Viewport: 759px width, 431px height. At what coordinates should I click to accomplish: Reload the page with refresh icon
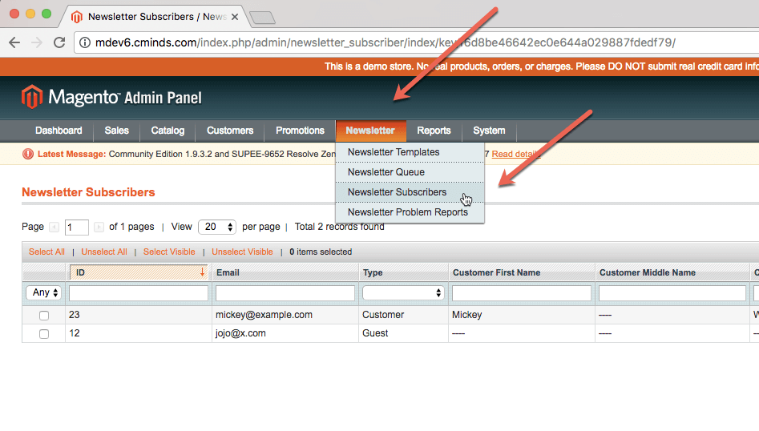[59, 43]
